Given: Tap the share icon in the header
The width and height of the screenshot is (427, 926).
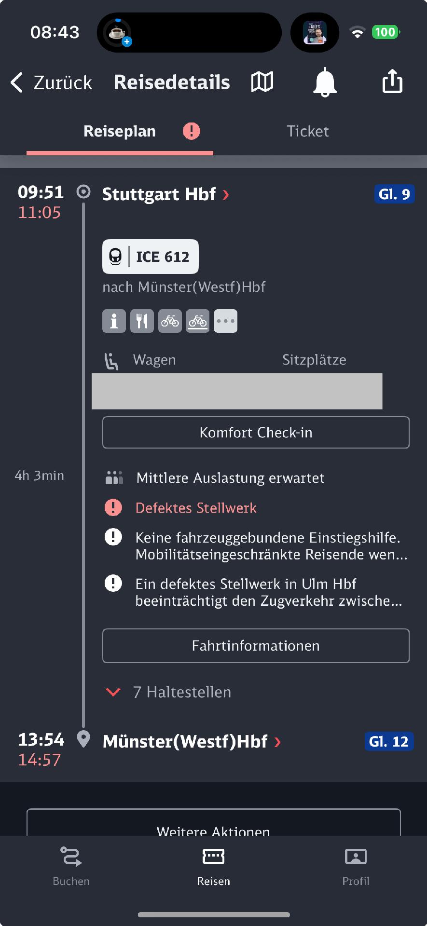Looking at the screenshot, I should [x=392, y=81].
